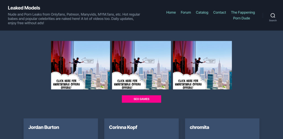Click the Search magnifier icon
This screenshot has width=283, height=139.
pyautogui.click(x=272, y=15)
